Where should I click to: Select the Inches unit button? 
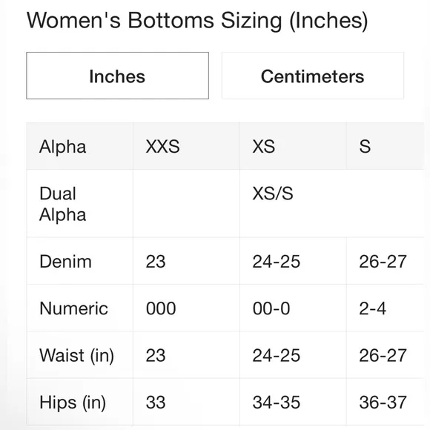point(117,76)
